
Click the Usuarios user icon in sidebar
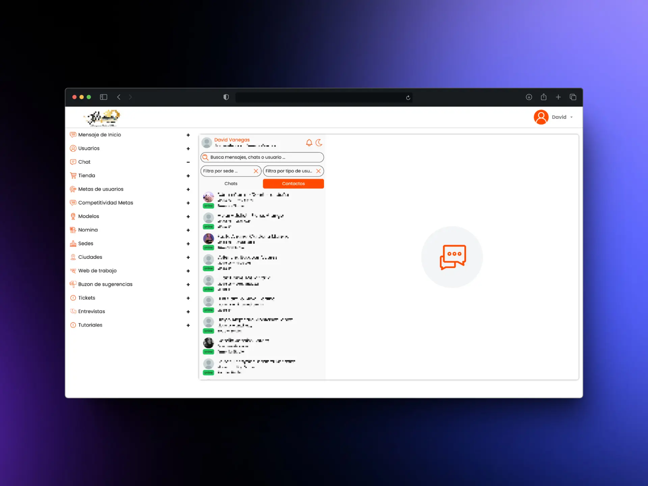point(73,148)
